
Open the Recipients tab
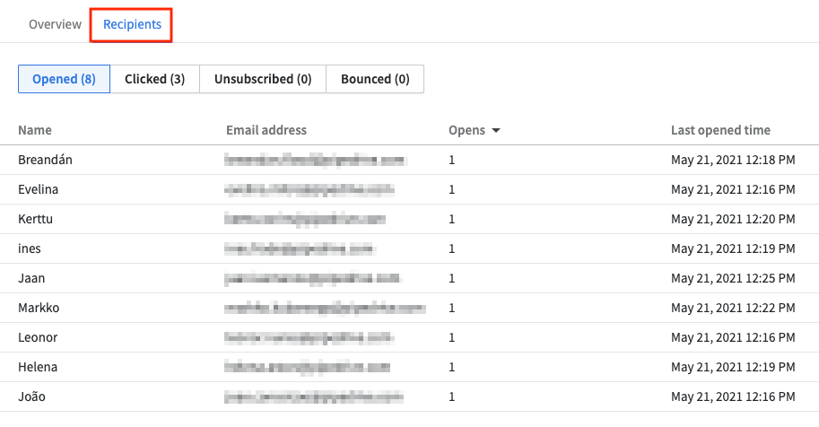132,24
